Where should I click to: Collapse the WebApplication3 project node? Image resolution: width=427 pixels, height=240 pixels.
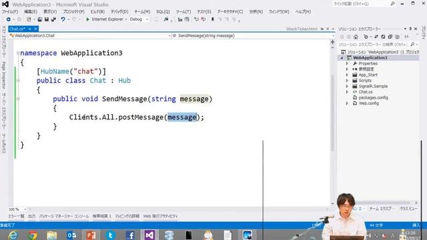(x=342, y=58)
